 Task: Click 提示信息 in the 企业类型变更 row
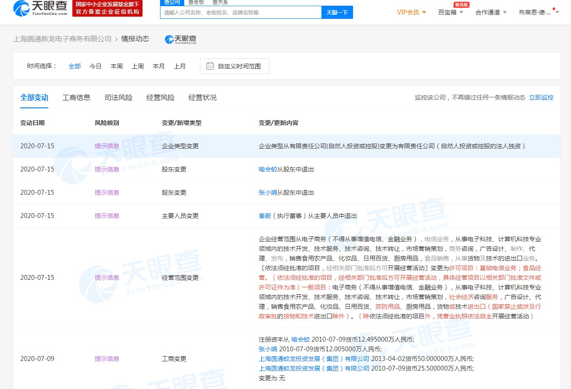click(107, 146)
